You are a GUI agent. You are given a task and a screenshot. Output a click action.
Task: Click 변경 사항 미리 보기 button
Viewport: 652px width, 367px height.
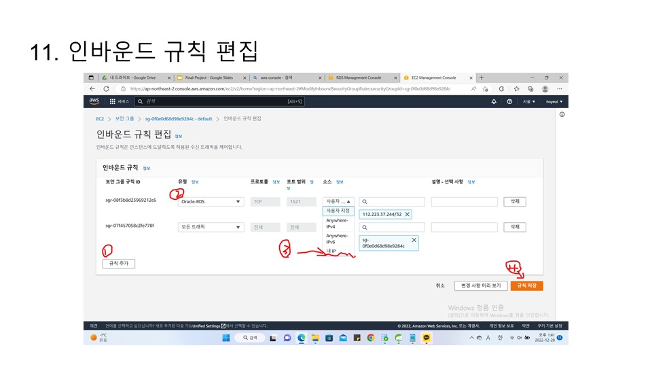tap(481, 286)
